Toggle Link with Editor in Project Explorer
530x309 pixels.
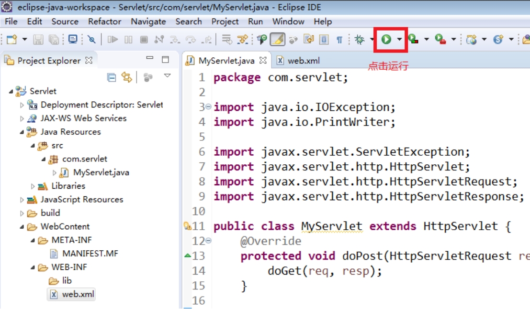pos(127,77)
